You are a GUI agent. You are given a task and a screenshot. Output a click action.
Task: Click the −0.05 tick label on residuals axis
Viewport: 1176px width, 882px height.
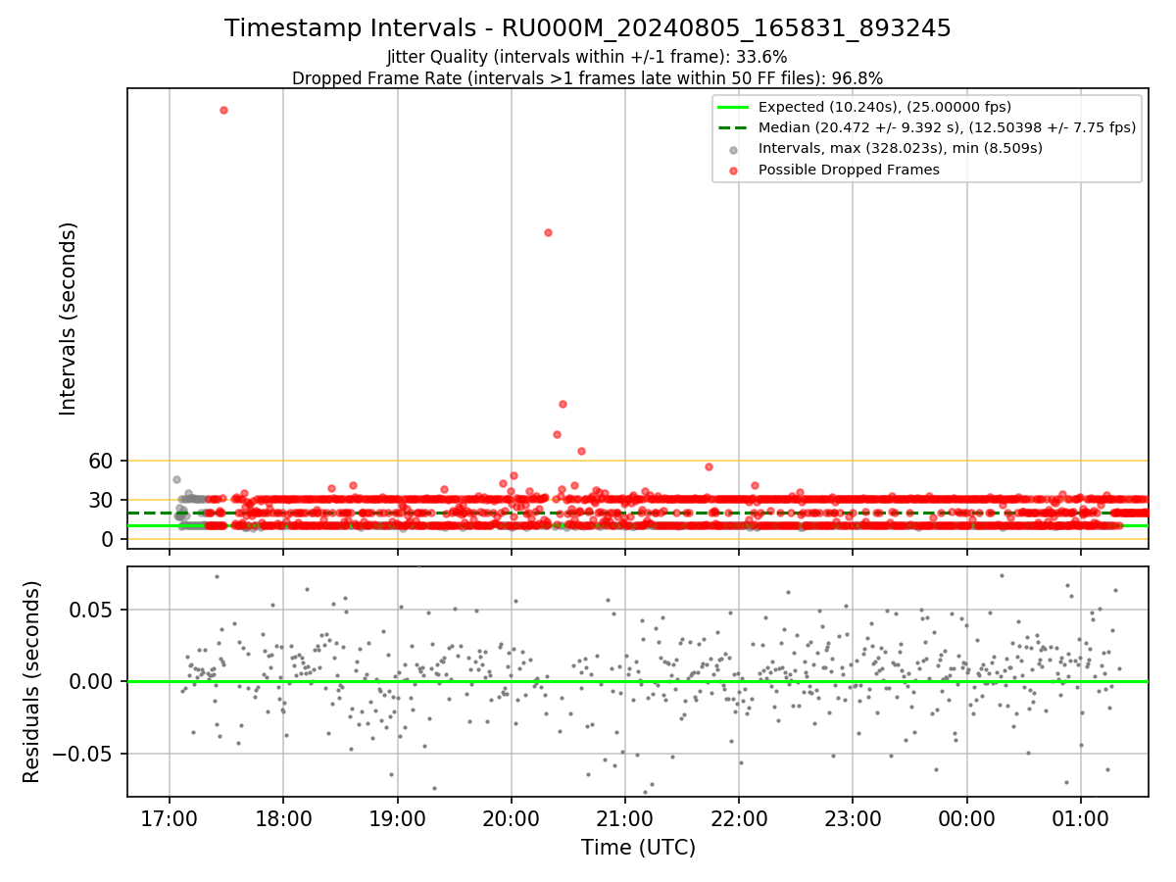click(83, 754)
